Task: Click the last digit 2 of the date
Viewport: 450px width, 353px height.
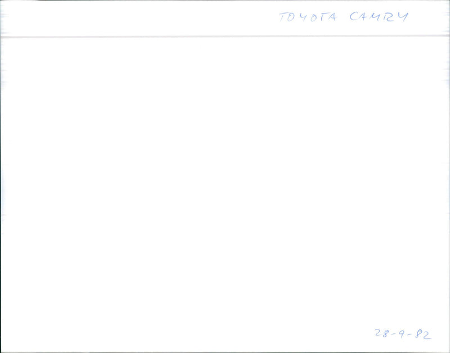Action: tap(427, 335)
